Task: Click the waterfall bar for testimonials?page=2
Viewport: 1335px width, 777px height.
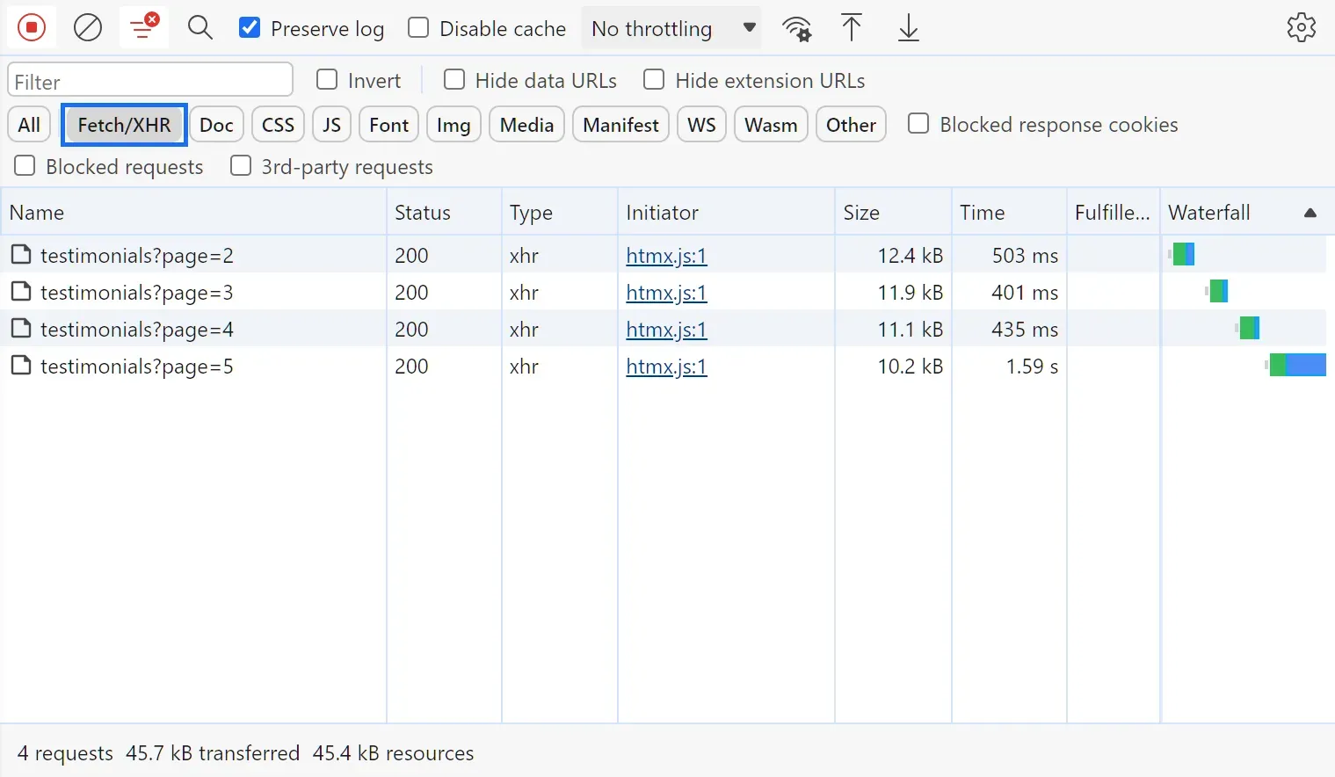Action: (x=1182, y=254)
